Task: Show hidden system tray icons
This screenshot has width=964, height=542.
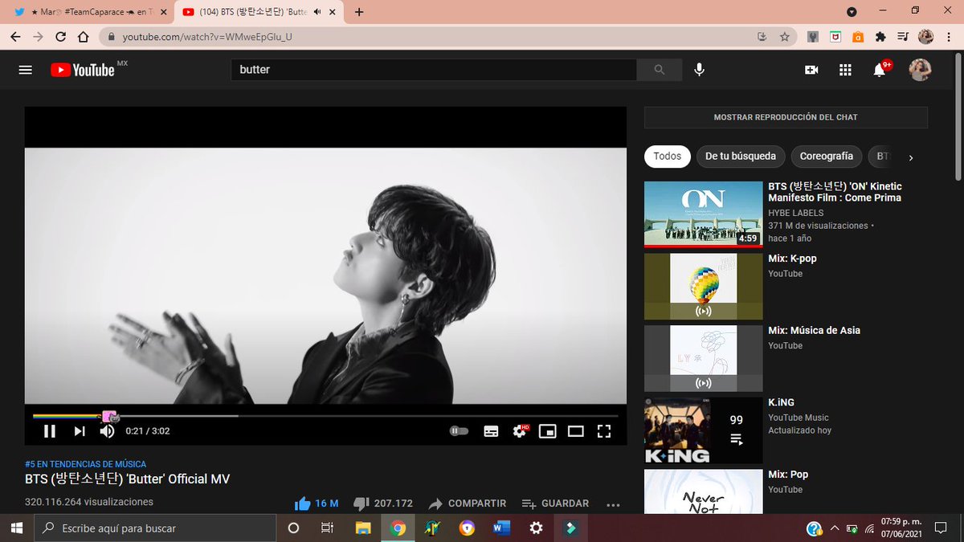Action: (835, 528)
